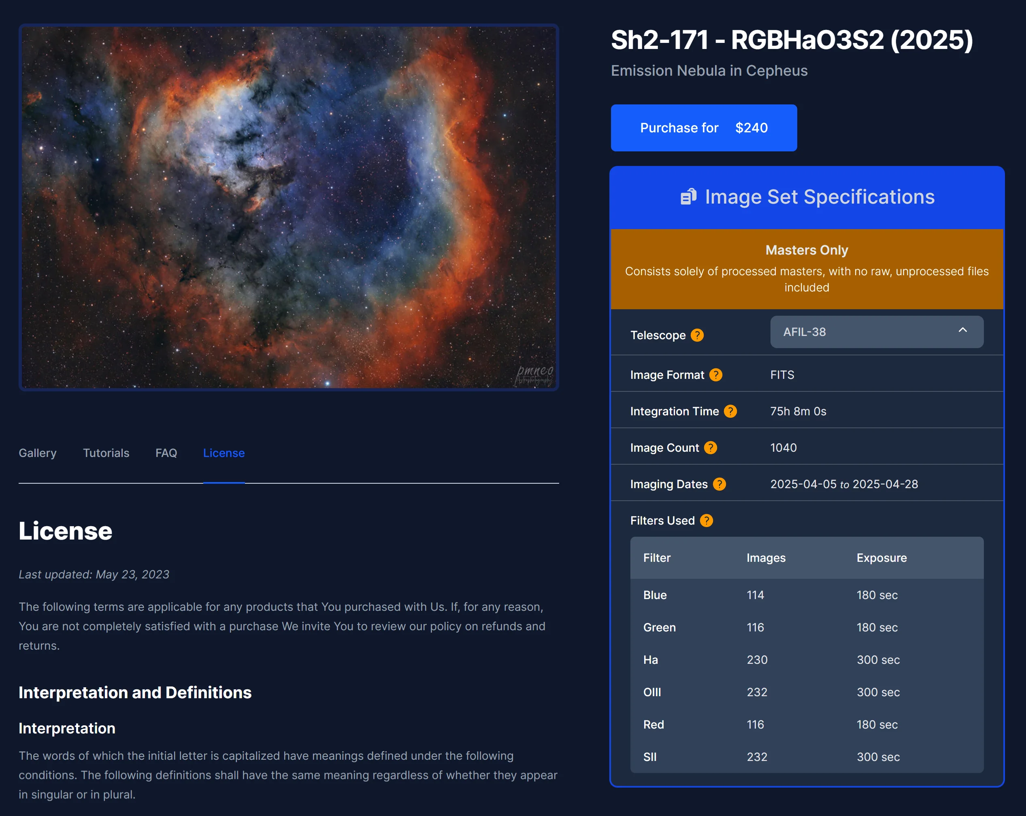1026x816 pixels.
Task: Click the Image Set Specifications header icon
Action: tap(688, 197)
